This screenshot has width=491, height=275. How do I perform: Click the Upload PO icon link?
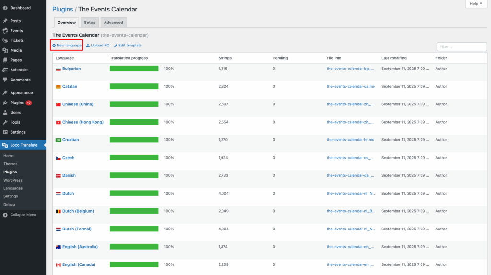tap(98, 46)
